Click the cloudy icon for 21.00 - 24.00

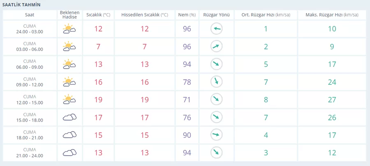pos(69,152)
